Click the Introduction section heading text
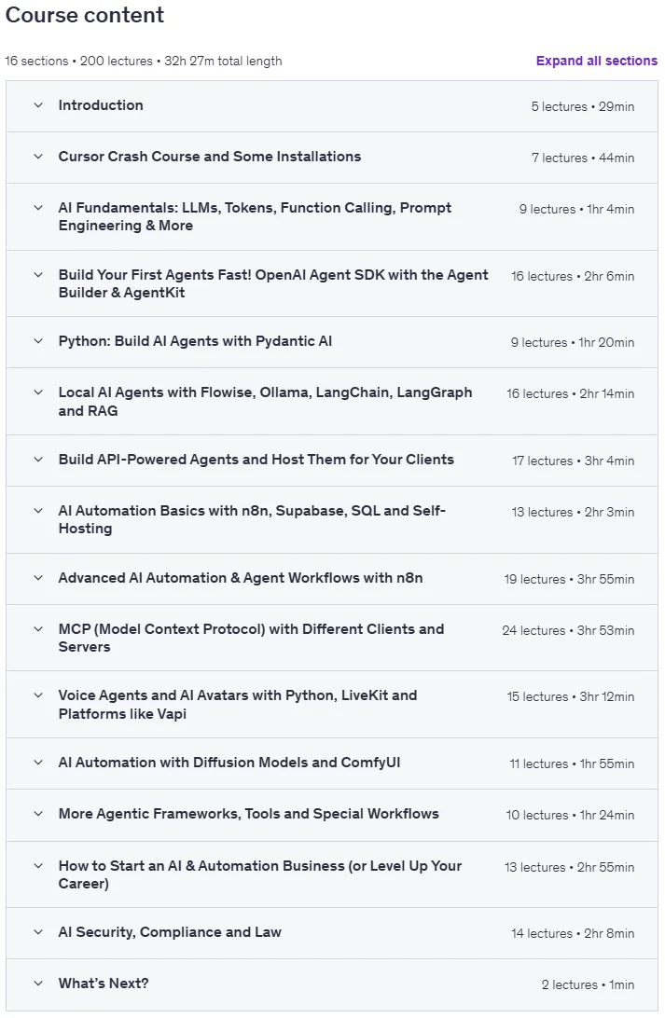This screenshot has width=665, height=1018. click(x=101, y=105)
